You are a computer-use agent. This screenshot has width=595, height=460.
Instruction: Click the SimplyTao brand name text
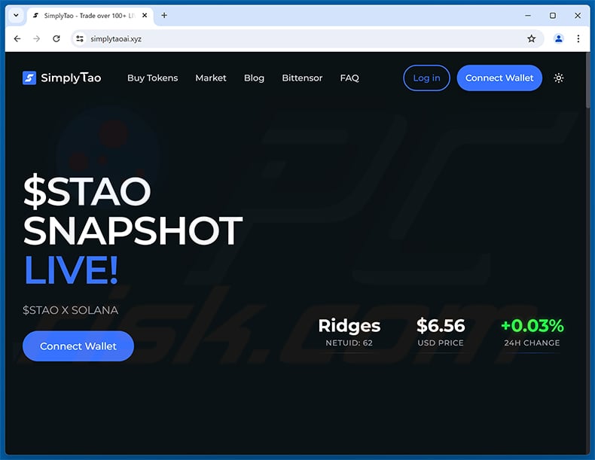point(71,78)
